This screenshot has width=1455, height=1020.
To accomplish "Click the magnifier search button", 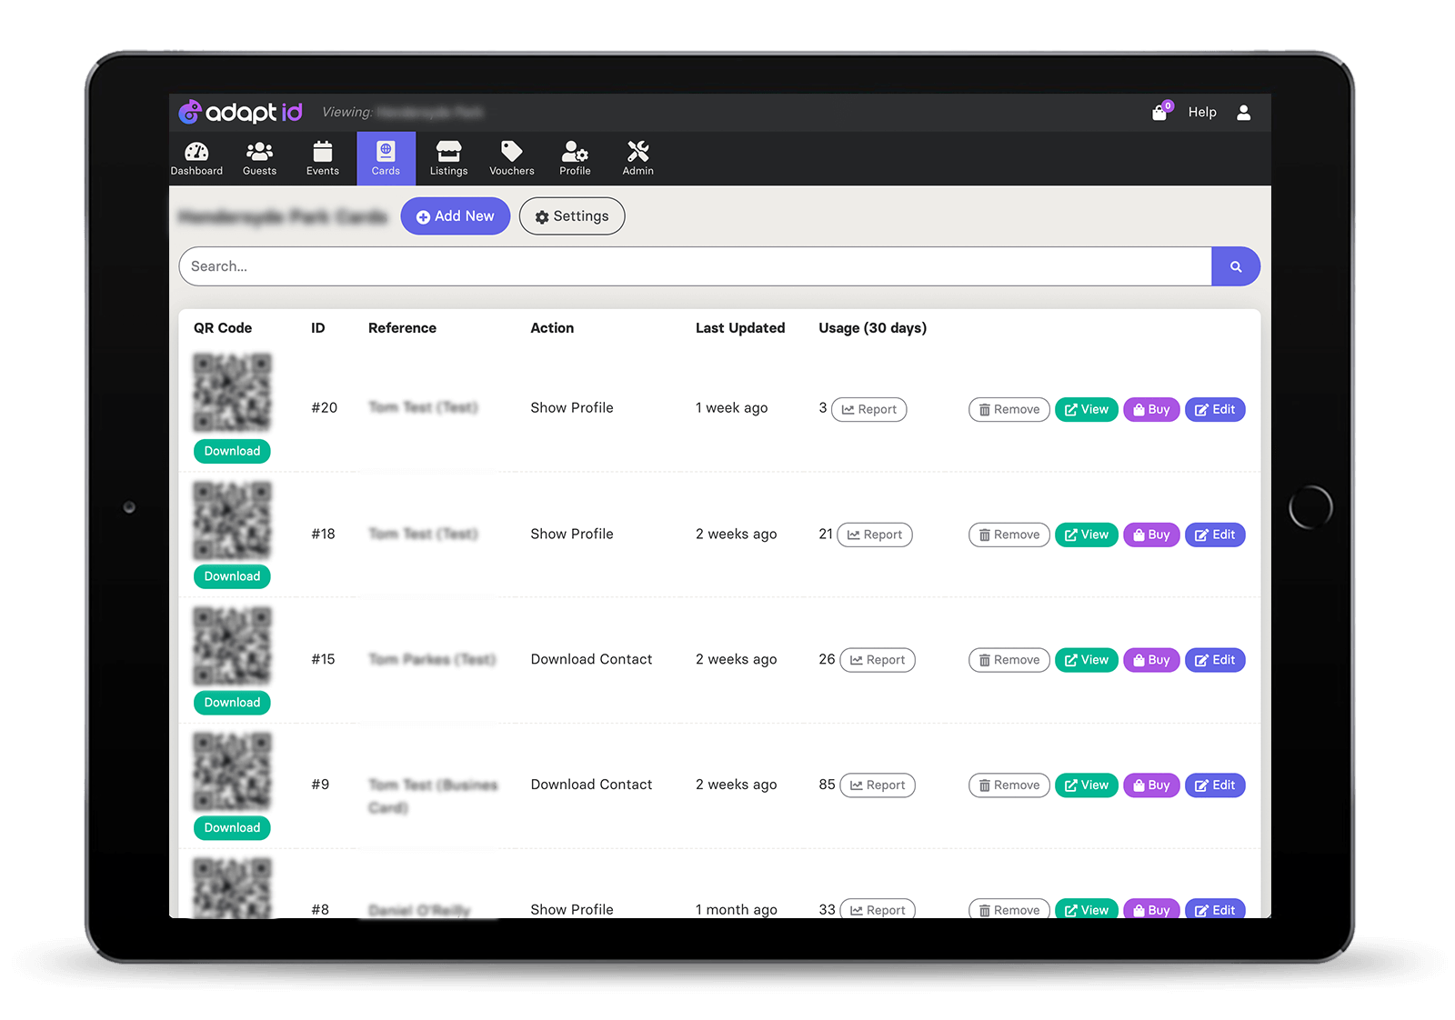I will [x=1235, y=266].
